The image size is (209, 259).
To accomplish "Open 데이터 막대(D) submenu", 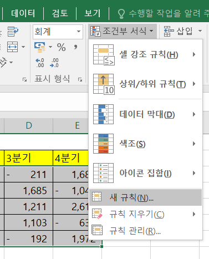I will [146, 114].
